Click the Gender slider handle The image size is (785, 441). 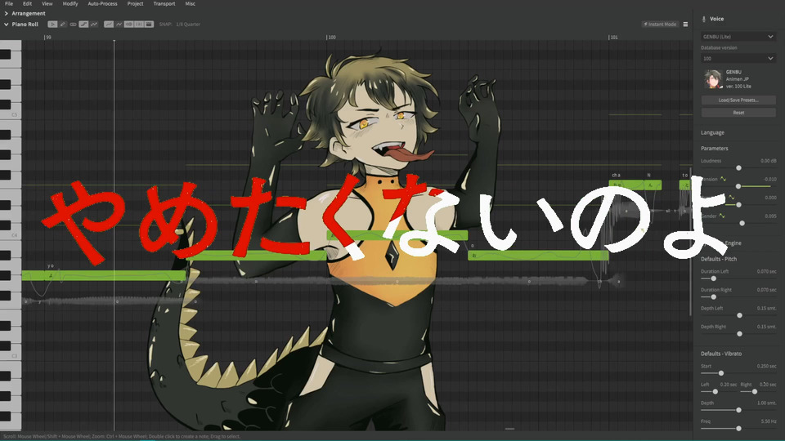pyautogui.click(x=742, y=223)
